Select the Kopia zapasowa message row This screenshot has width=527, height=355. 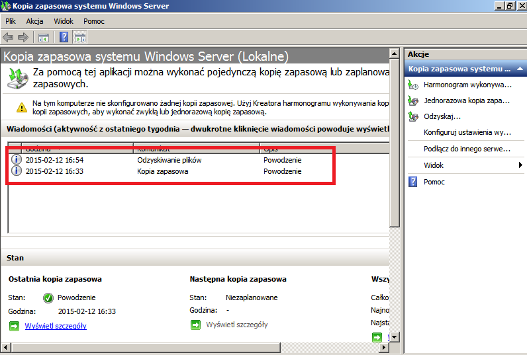coord(199,171)
